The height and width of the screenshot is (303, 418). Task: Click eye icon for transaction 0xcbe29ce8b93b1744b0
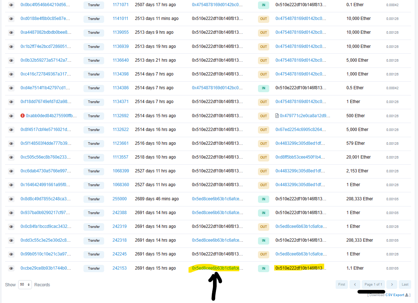[x=11, y=269]
